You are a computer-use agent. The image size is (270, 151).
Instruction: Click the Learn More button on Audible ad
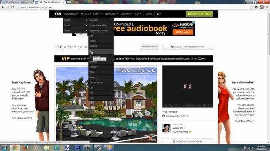183,32
